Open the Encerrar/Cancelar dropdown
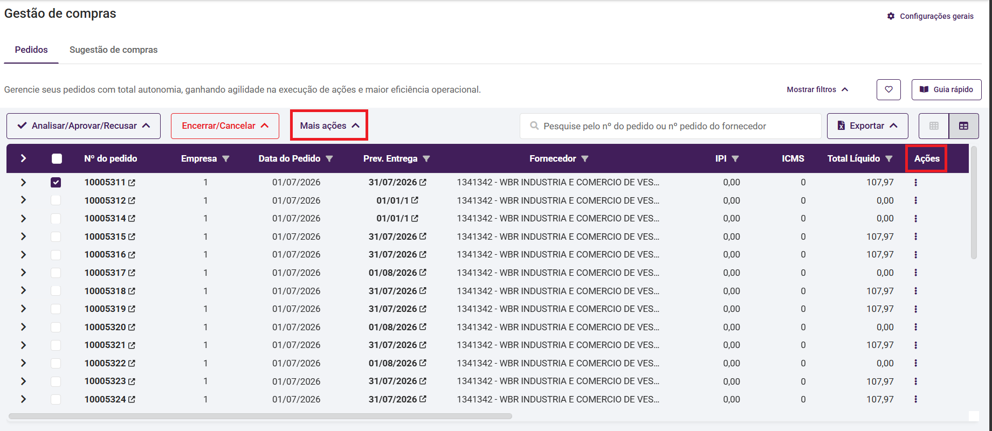 (225, 126)
